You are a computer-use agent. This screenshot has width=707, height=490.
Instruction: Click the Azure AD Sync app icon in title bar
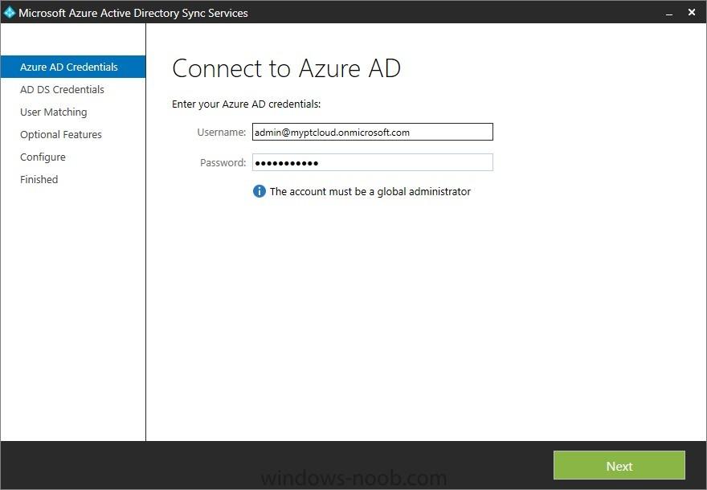9,13
